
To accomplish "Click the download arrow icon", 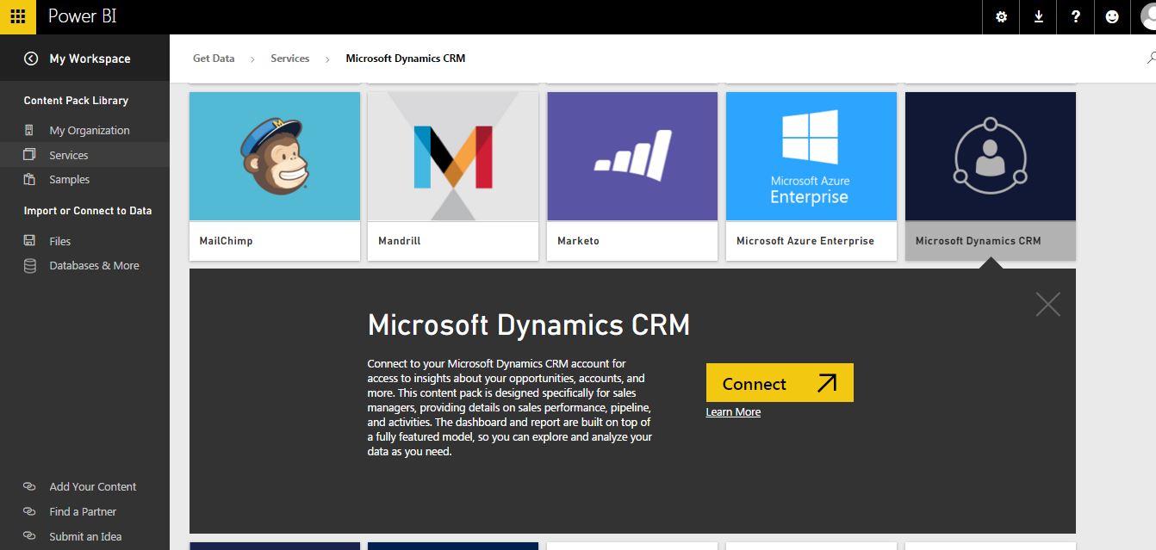I will click(1039, 16).
